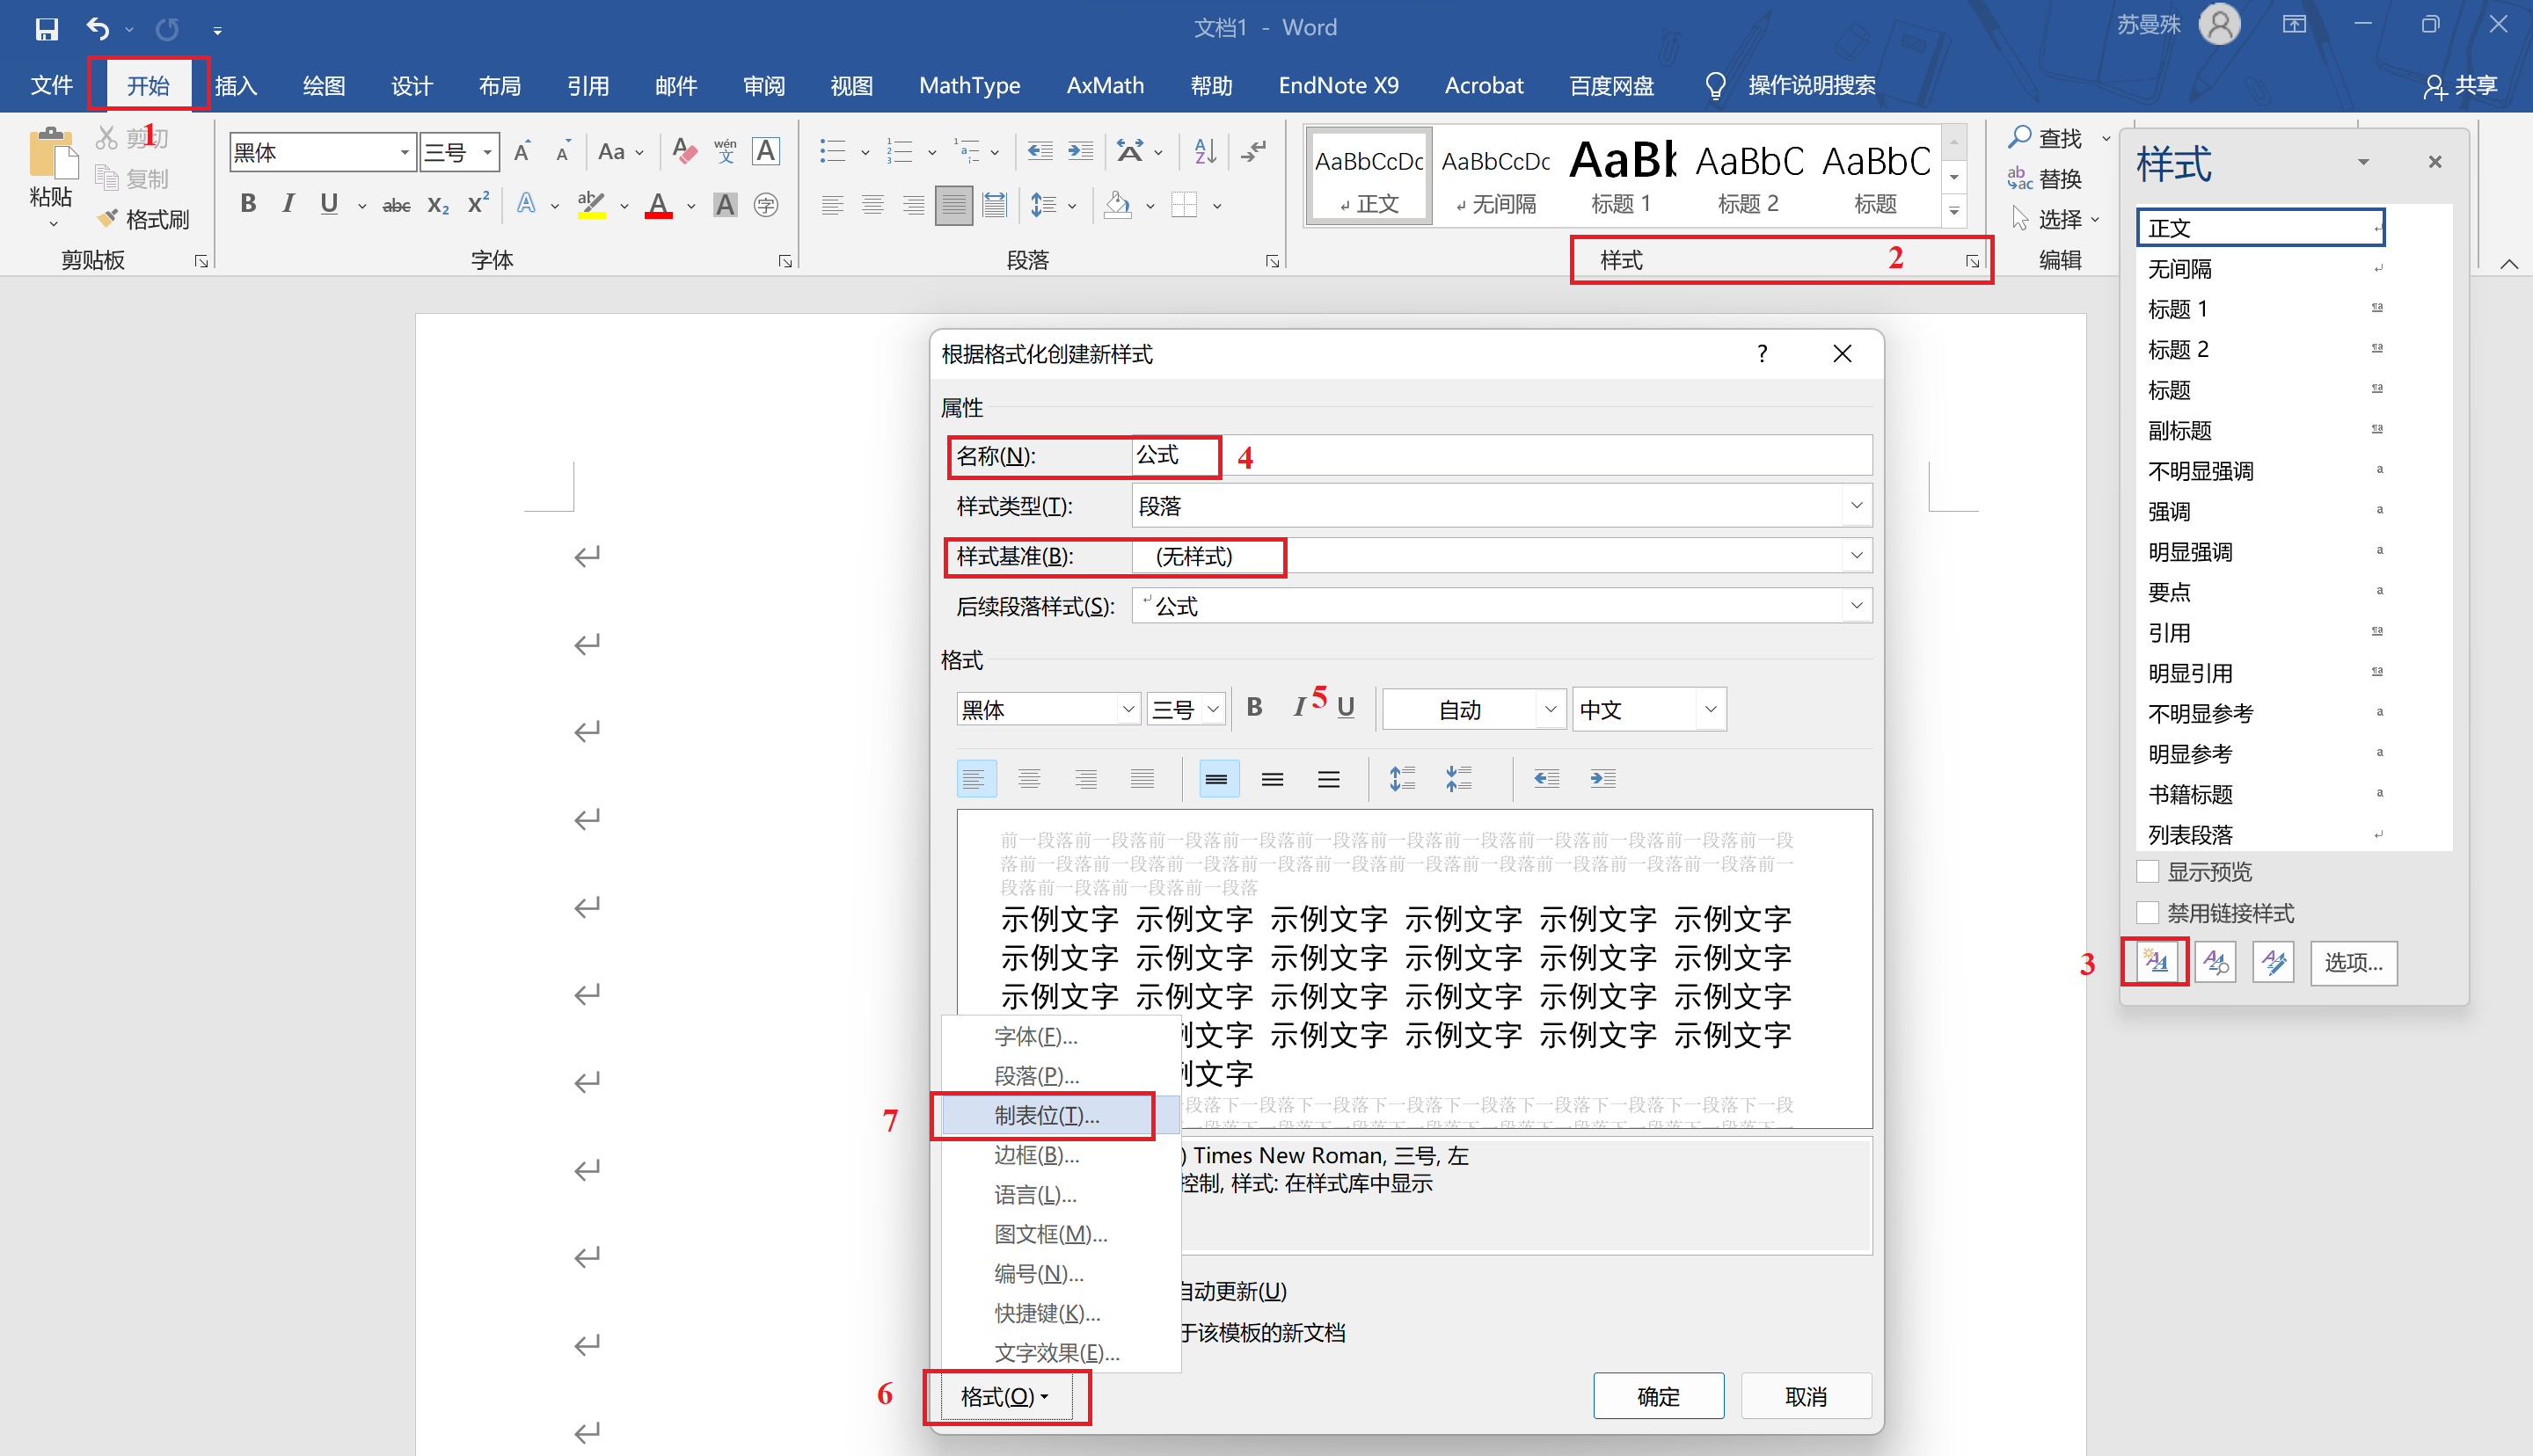Increase indent in the ribbon paragraph group

coord(1081,151)
